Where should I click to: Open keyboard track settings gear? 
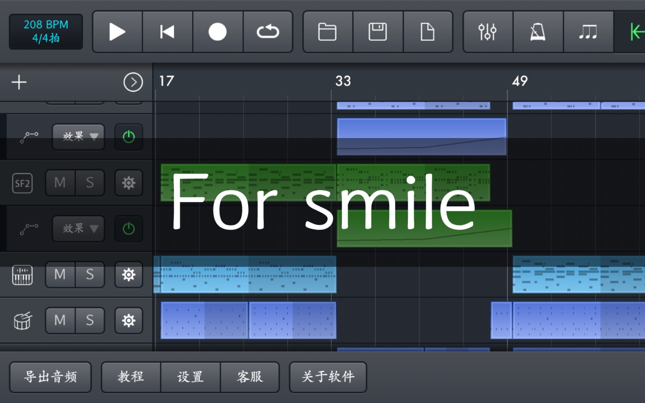coord(129,275)
